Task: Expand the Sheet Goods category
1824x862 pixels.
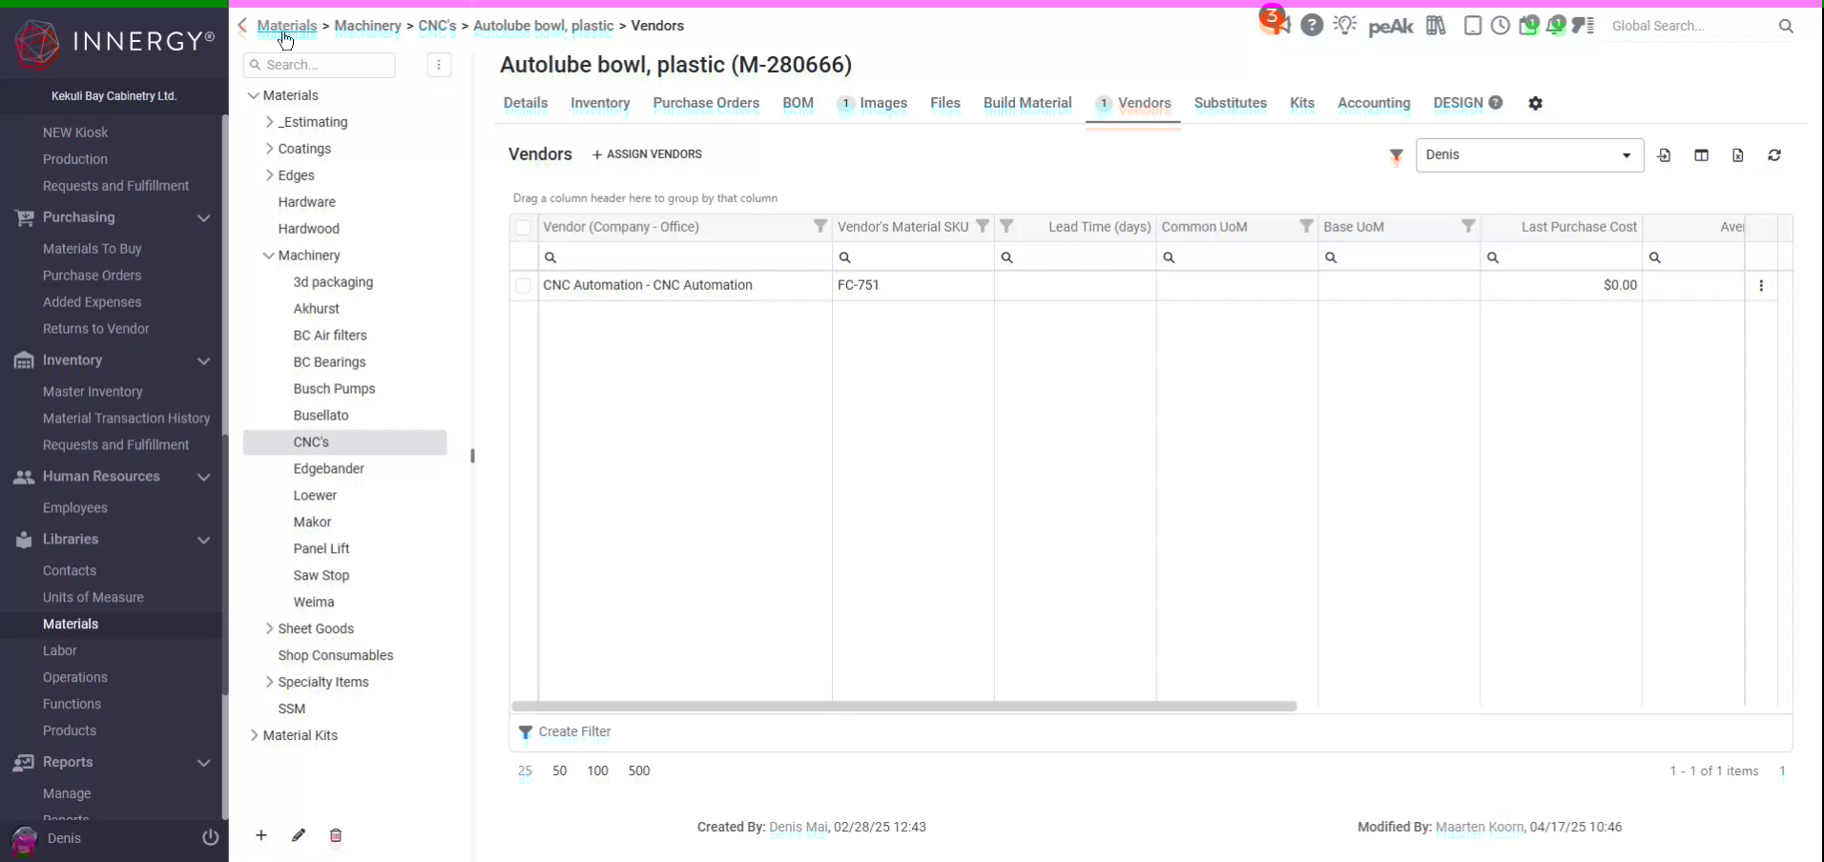Action: point(268,629)
